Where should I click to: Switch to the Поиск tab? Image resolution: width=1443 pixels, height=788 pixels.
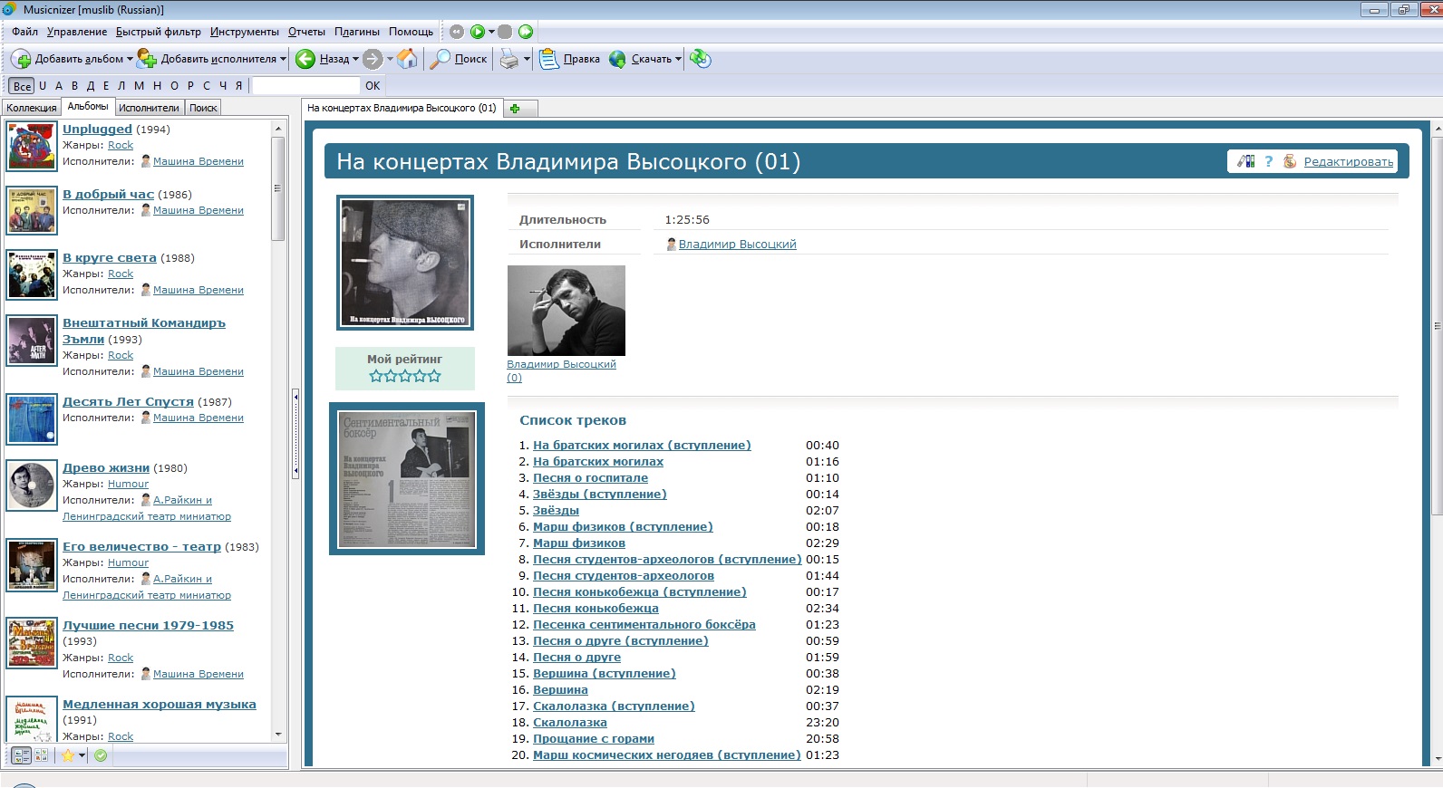pyautogui.click(x=203, y=108)
